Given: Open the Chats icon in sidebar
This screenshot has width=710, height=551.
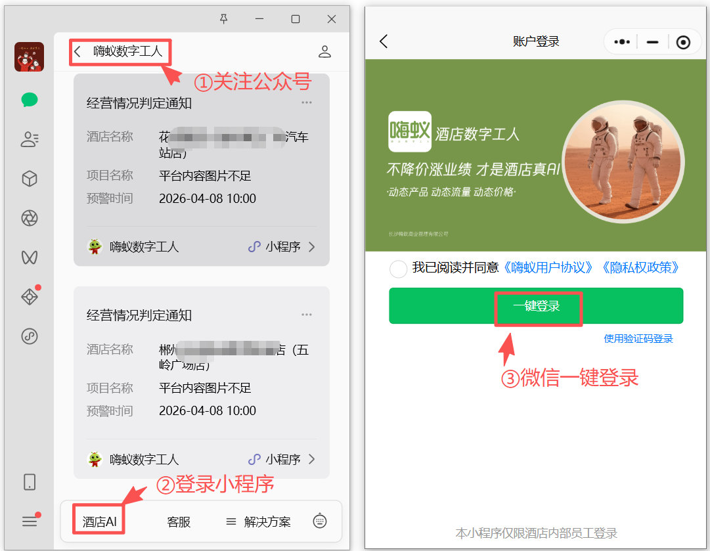Looking at the screenshot, I should pyautogui.click(x=30, y=100).
